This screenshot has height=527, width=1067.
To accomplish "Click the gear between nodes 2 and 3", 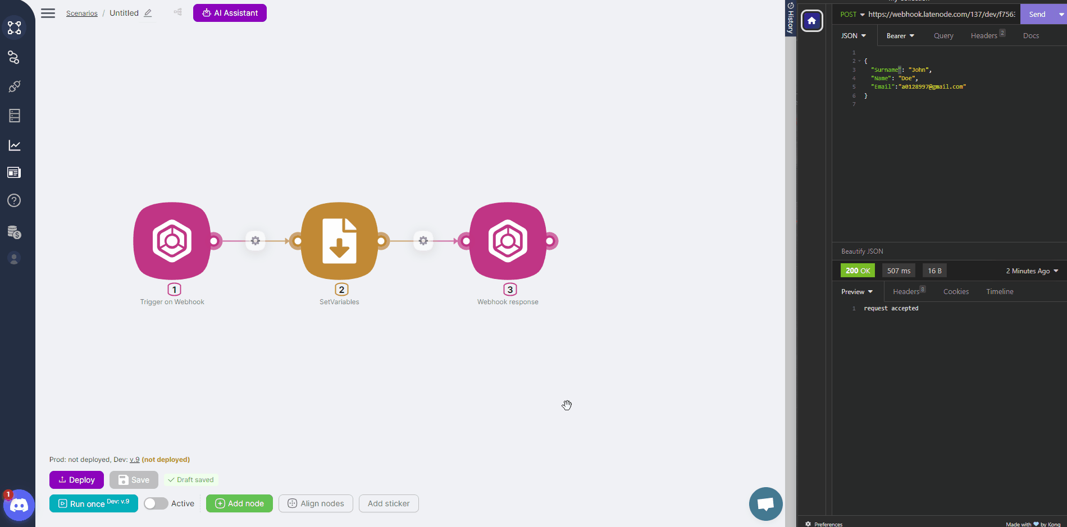I will 423,241.
